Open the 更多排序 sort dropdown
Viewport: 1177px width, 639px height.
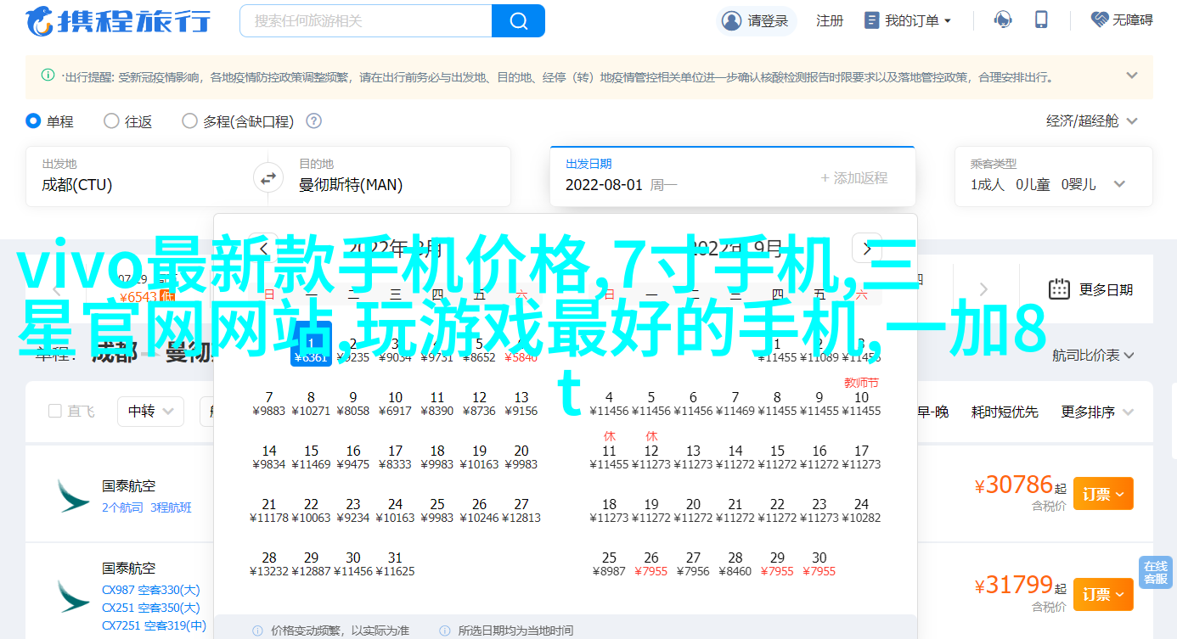point(1097,412)
